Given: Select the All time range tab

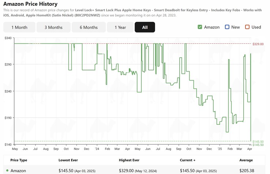Looking at the screenshot, I should [145, 27].
